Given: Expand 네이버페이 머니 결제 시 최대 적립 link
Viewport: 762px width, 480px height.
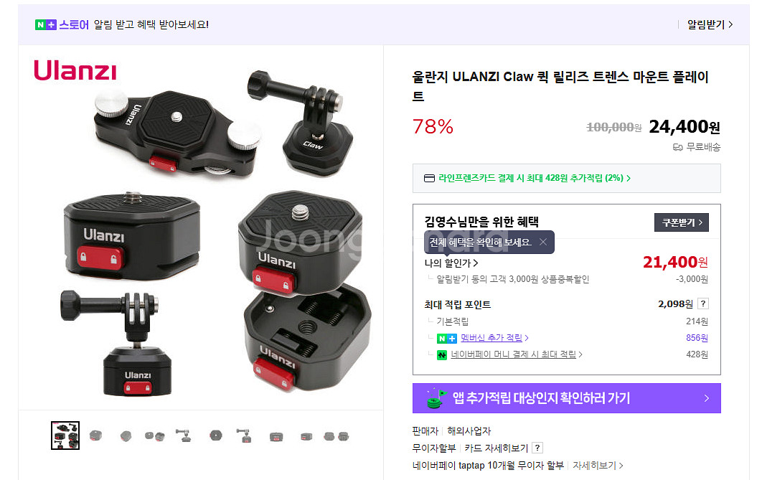Looking at the screenshot, I should pos(516,354).
